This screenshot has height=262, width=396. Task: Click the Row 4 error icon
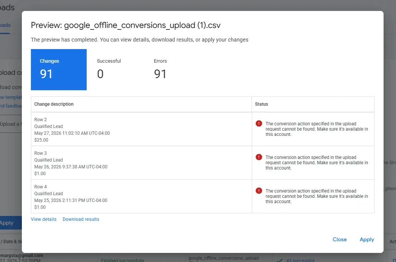pos(259,191)
